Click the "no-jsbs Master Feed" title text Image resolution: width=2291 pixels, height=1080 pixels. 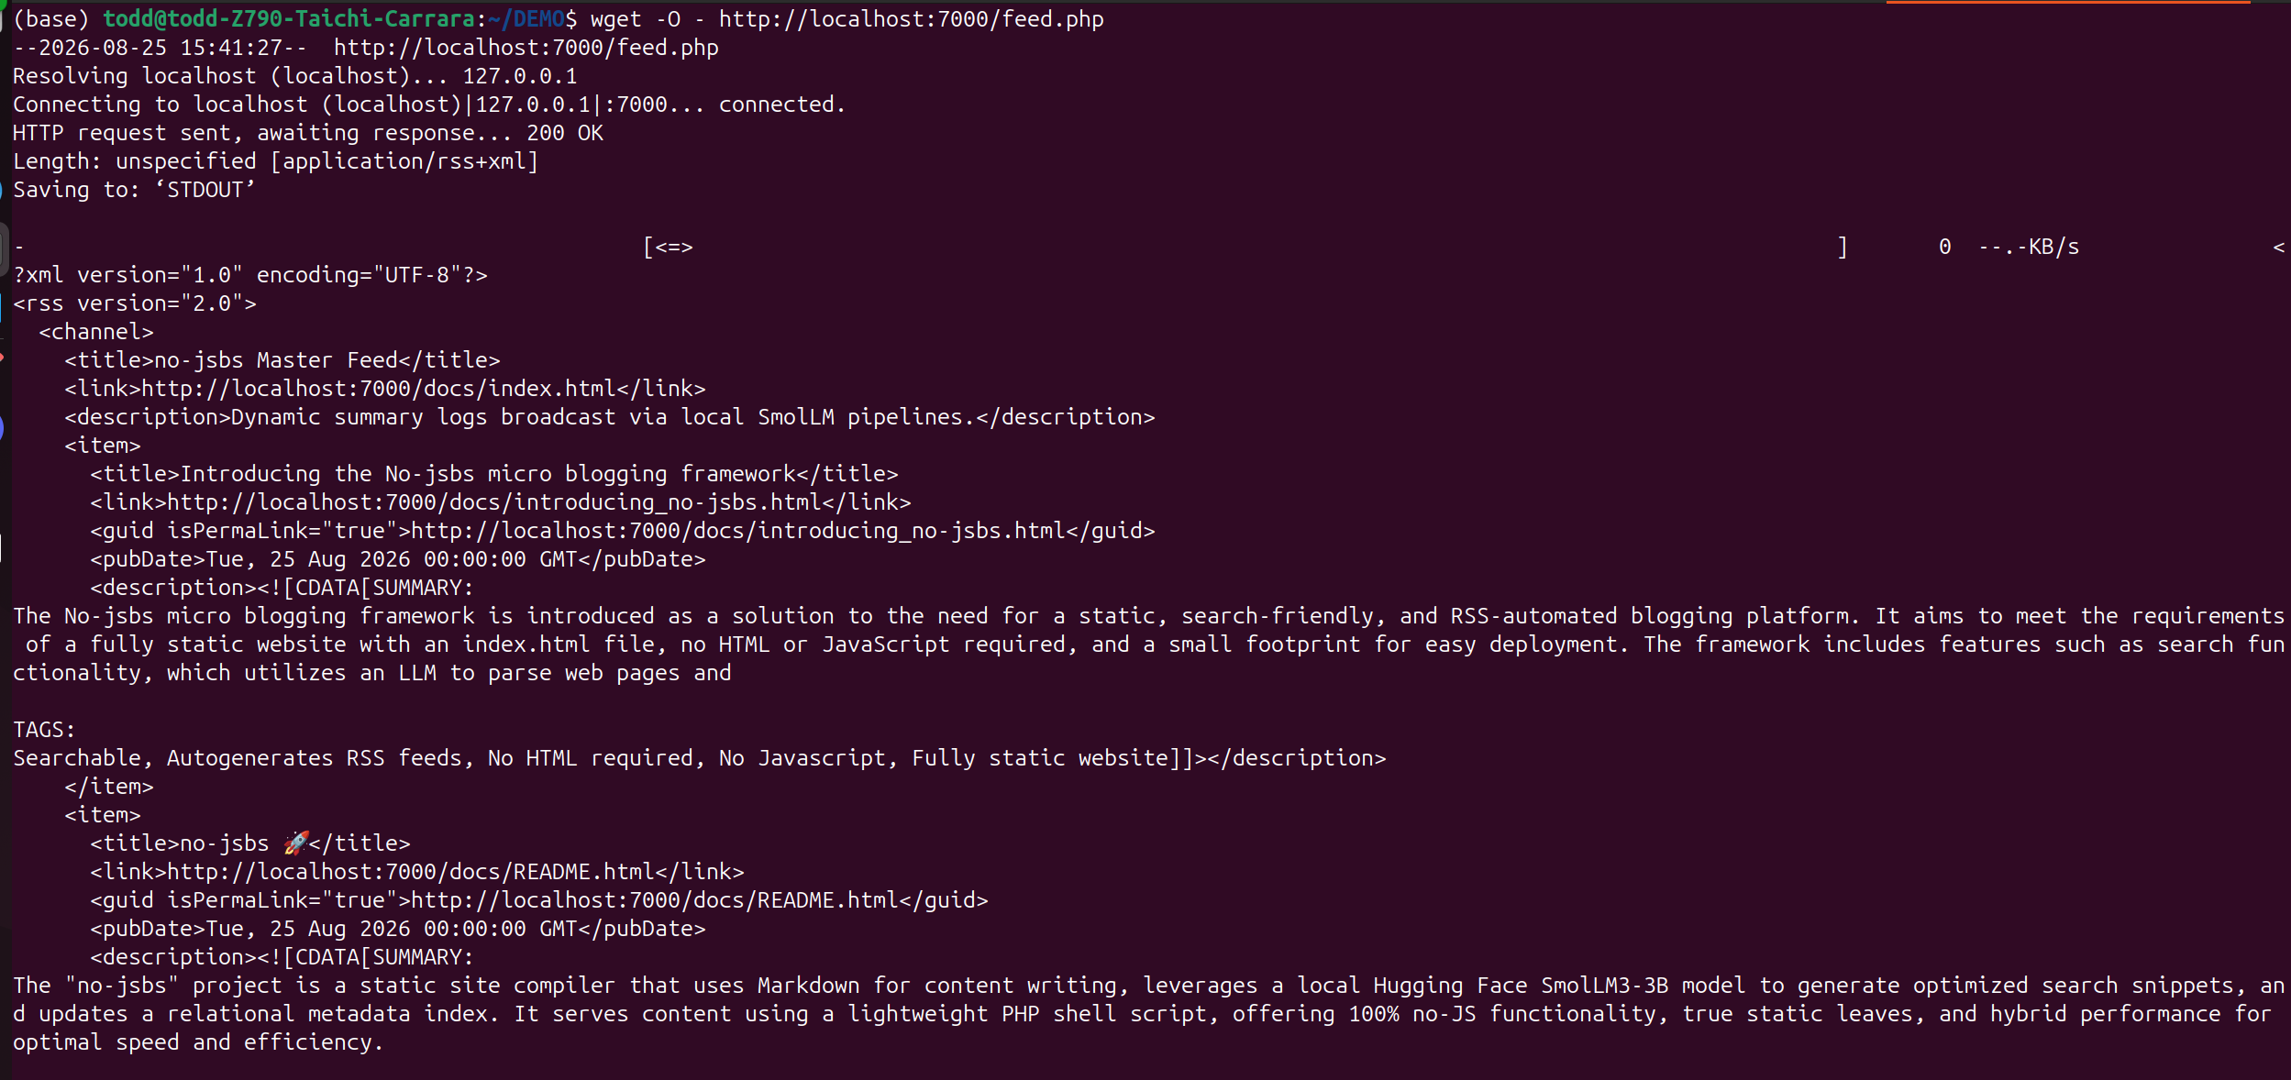click(276, 360)
